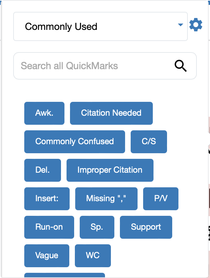Pick the WC word choice QuickMark

[x=93, y=255]
